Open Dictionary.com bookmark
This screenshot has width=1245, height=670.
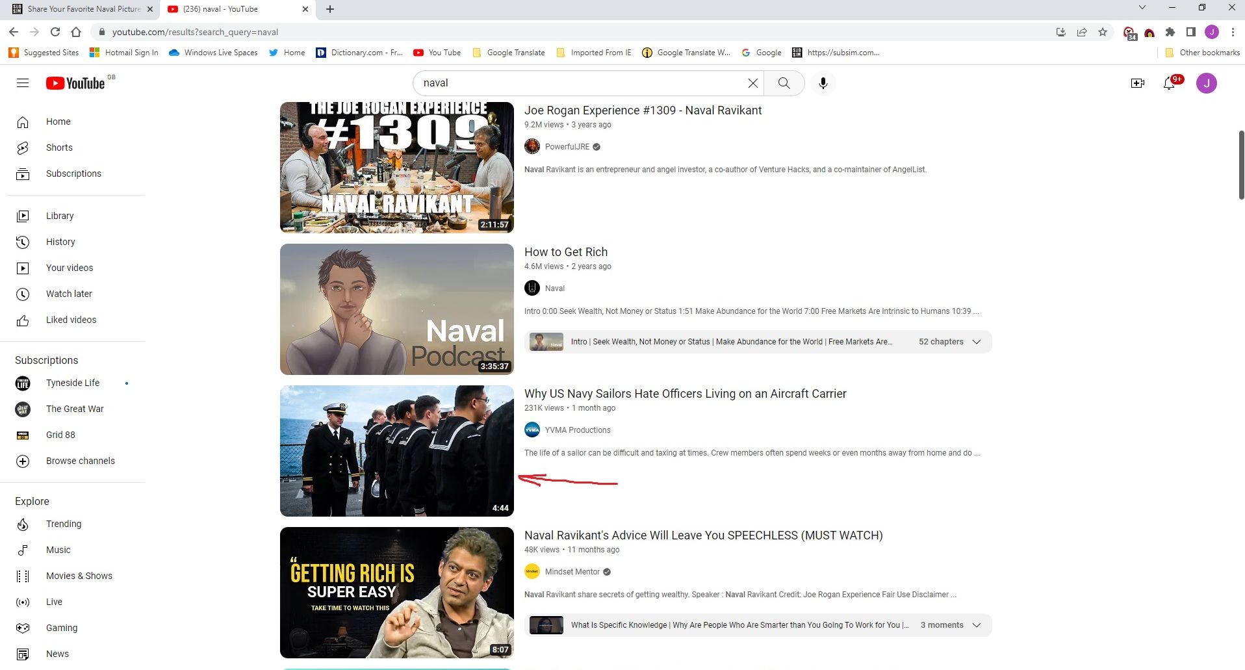point(359,53)
